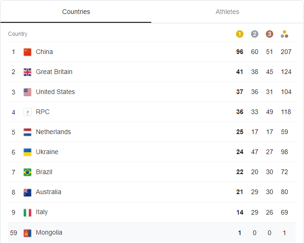
Task: Open the Italy country entry
Action: pyautogui.click(x=152, y=212)
